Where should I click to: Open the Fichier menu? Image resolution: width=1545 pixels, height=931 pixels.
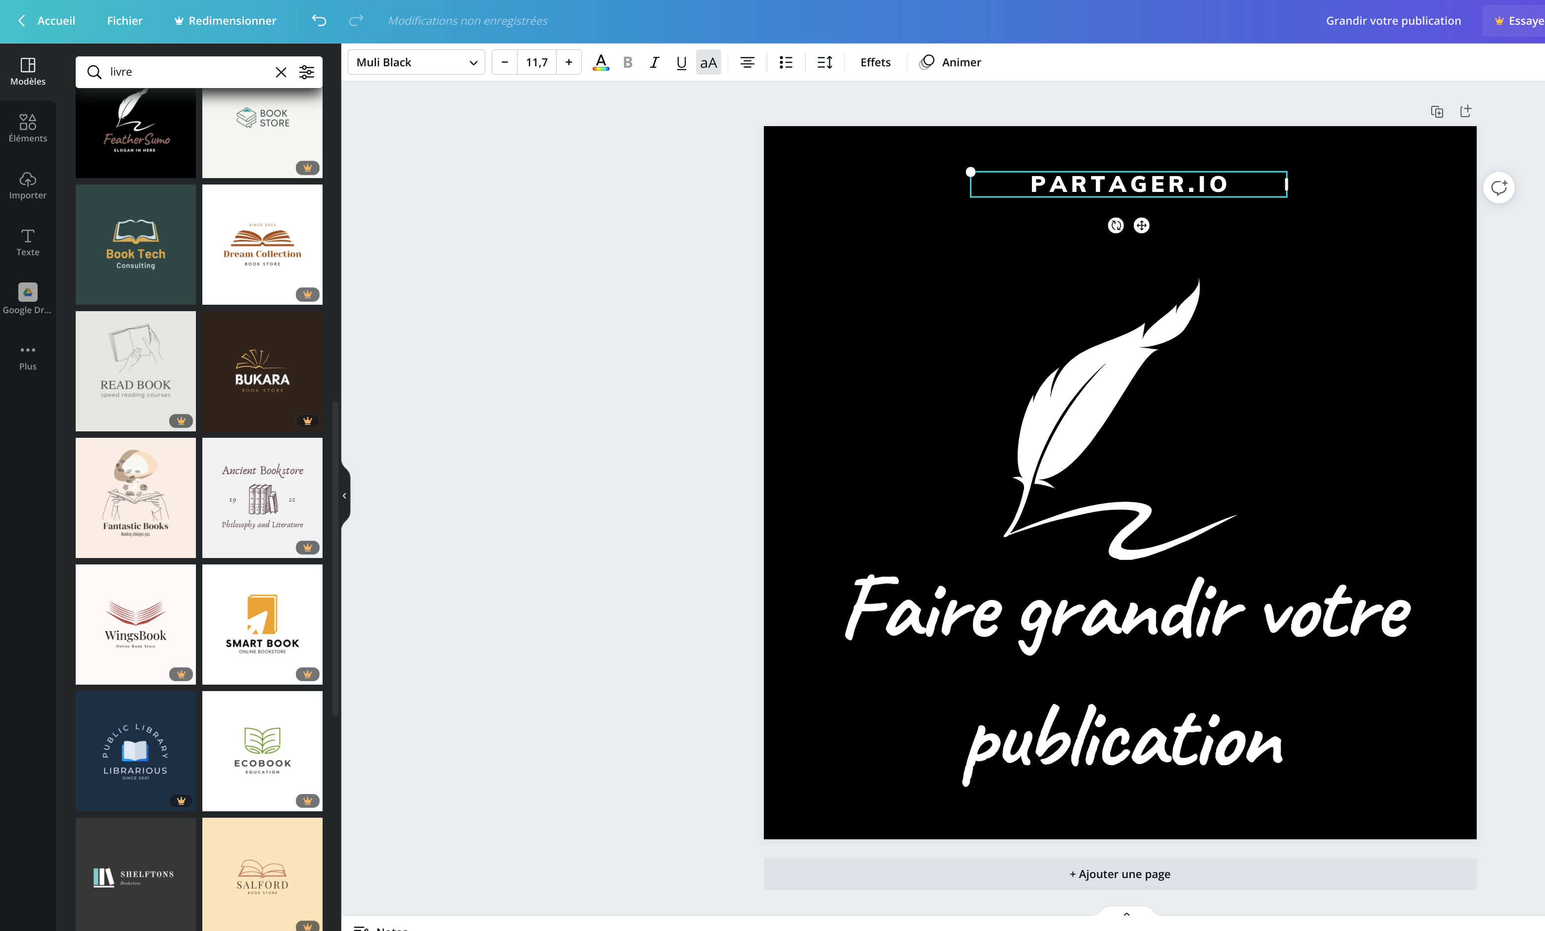[124, 21]
